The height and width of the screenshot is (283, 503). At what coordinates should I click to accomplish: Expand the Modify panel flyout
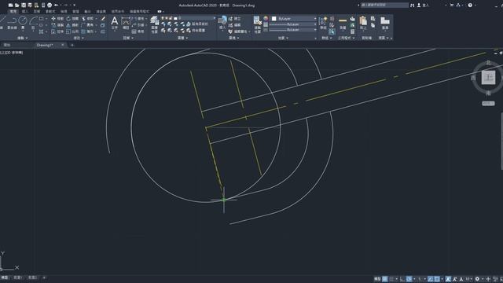click(79, 38)
